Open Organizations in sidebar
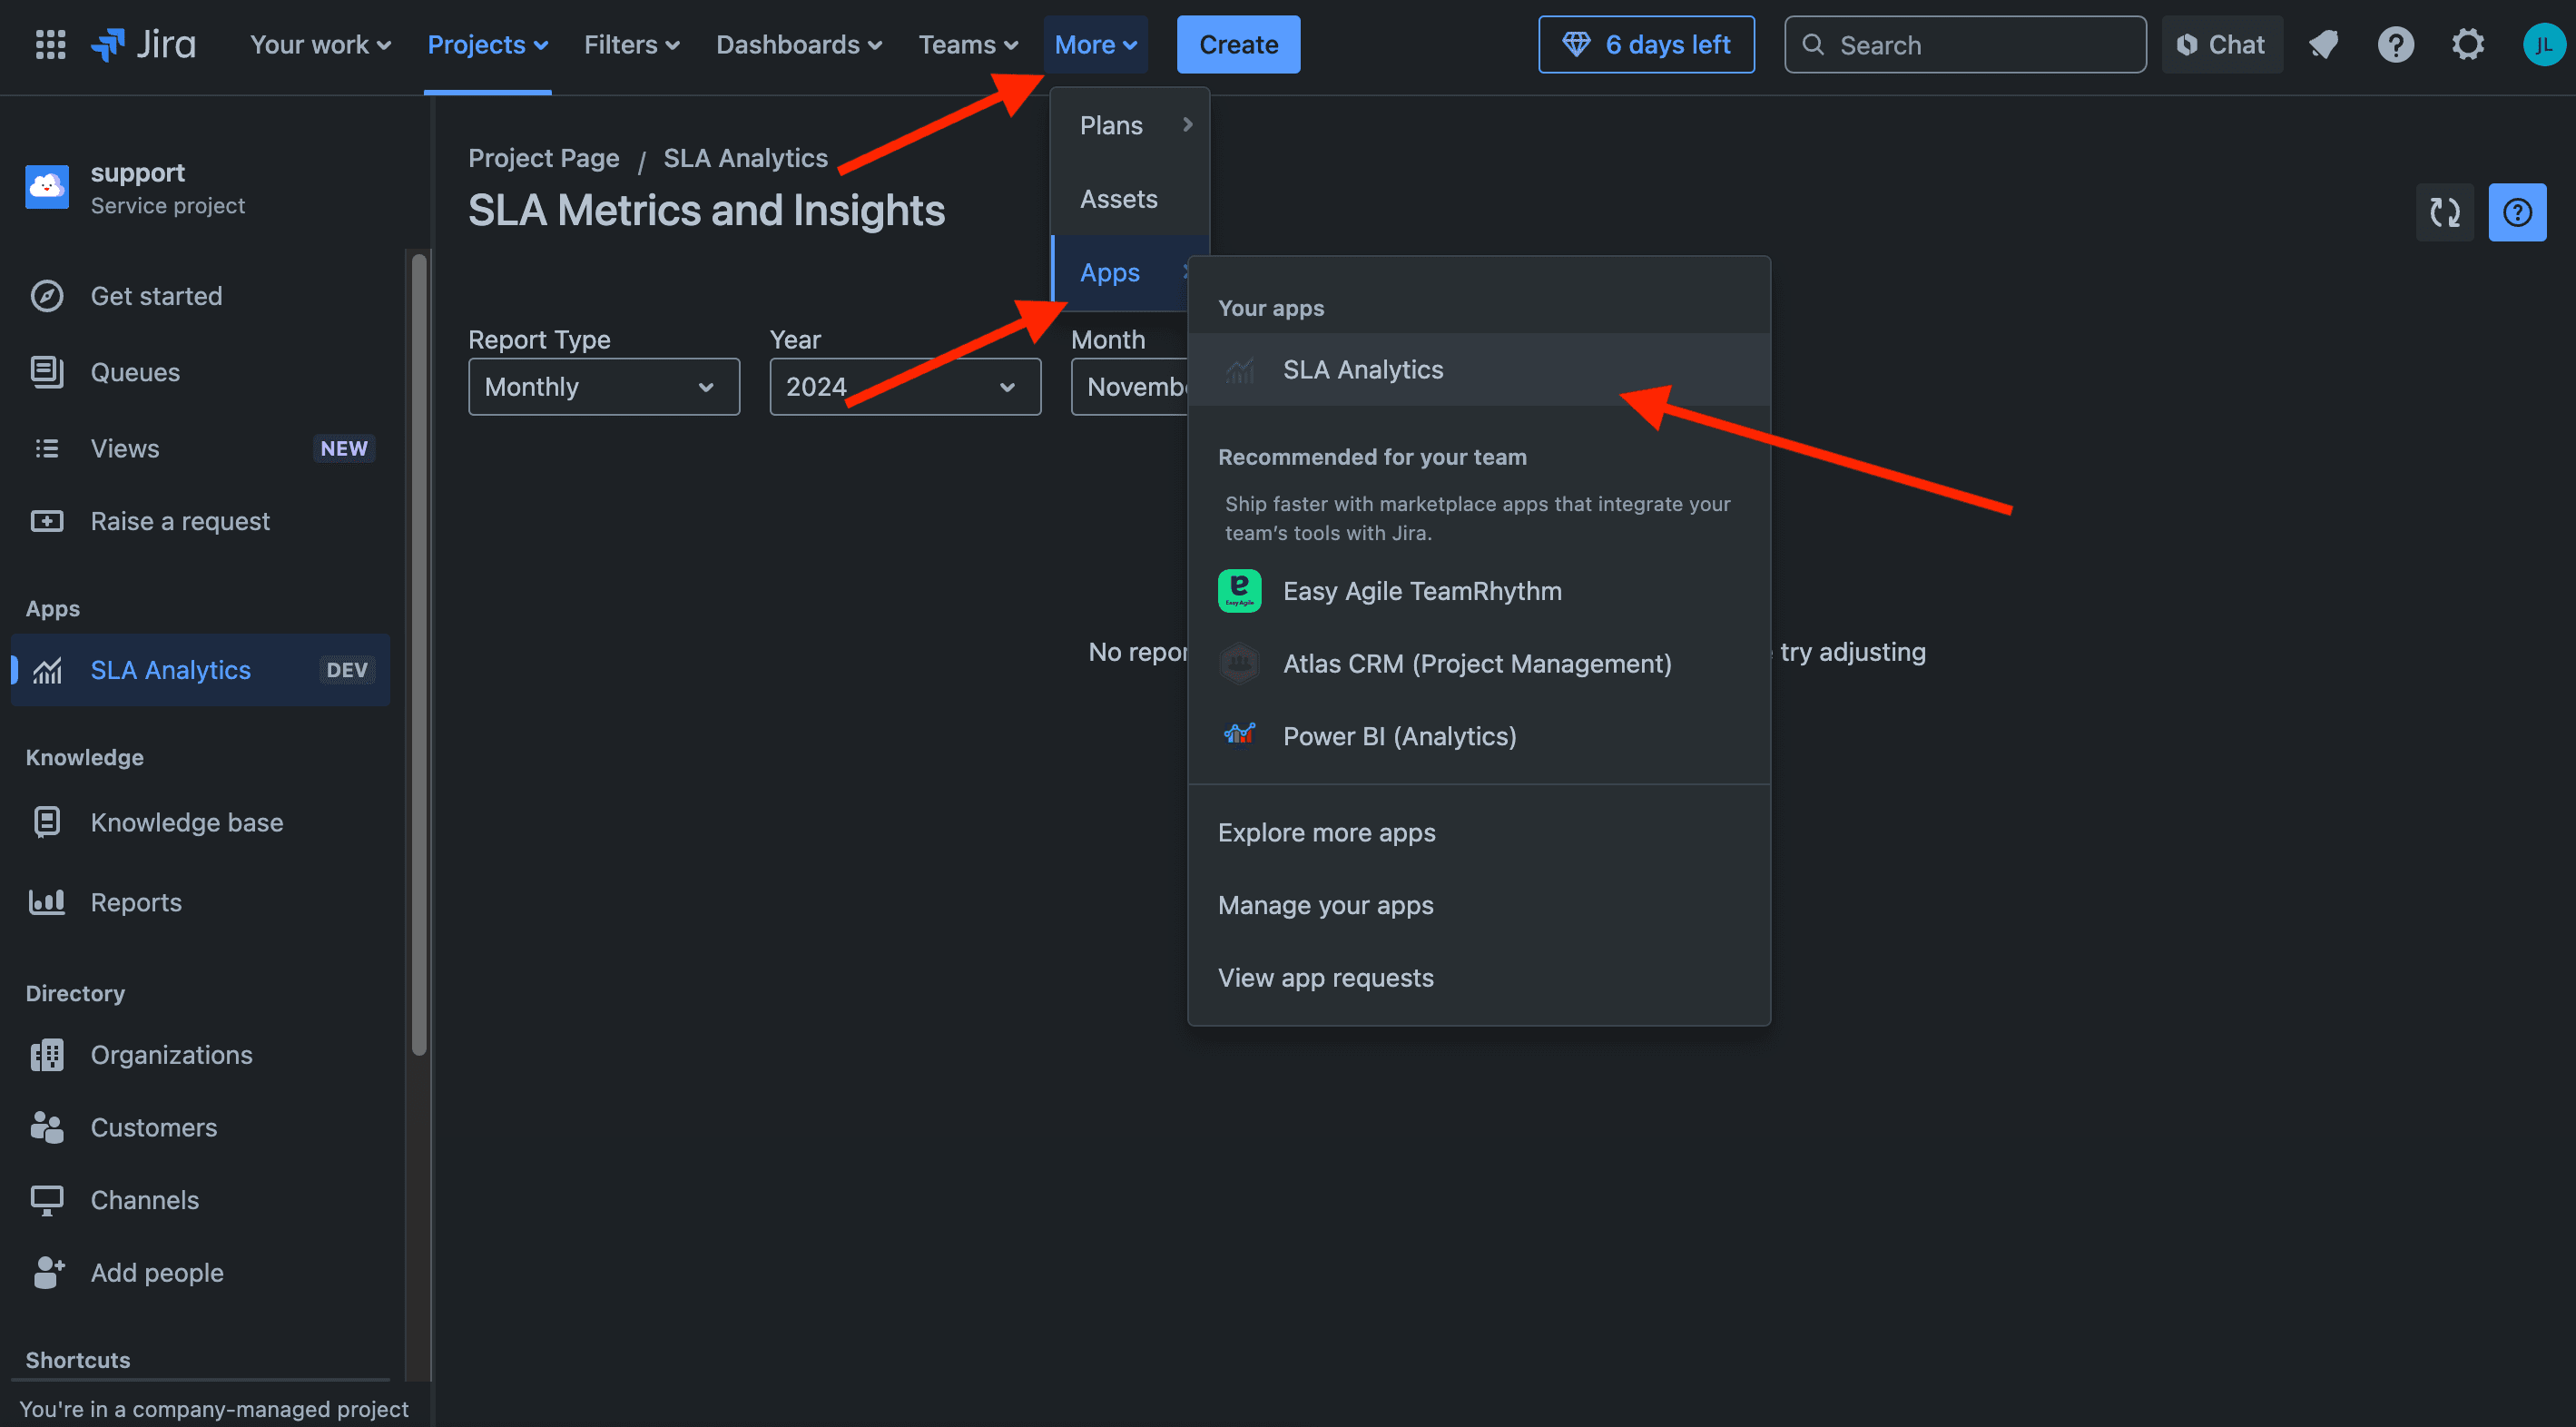2576x1427 pixels. pos(200,1055)
